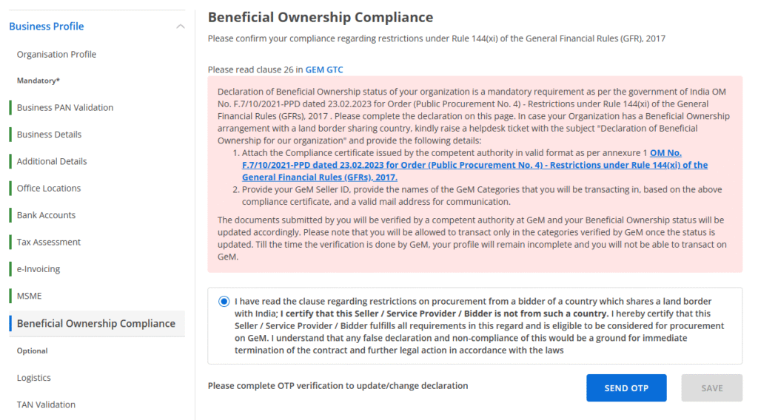Open Logistics optional section
Viewport: 758px width, 420px height.
pyautogui.click(x=34, y=378)
